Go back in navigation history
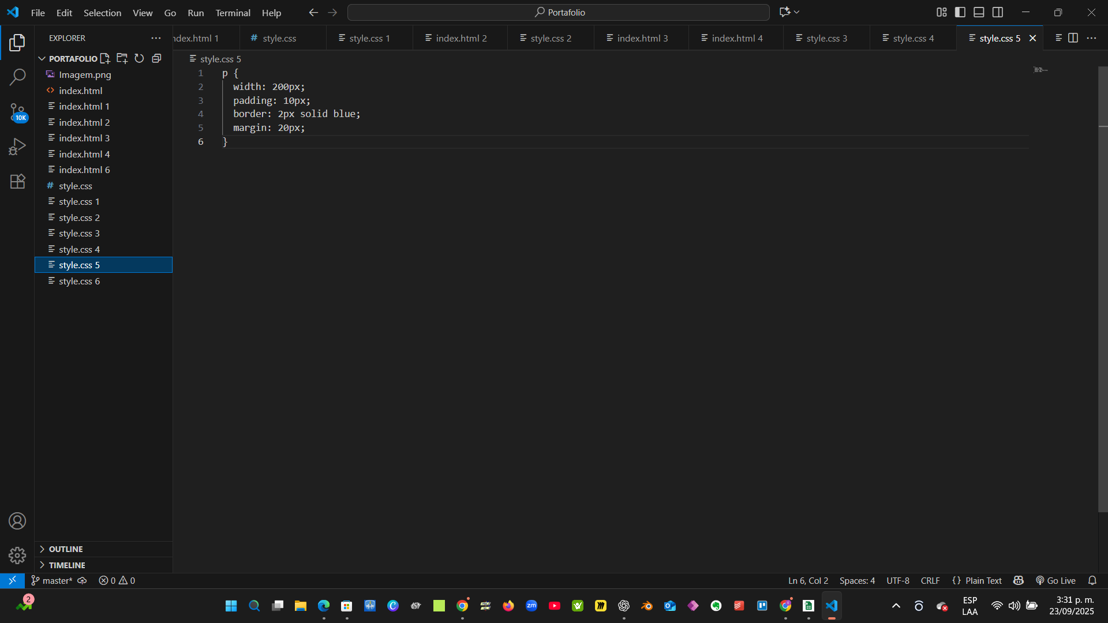This screenshot has width=1108, height=623. (313, 12)
